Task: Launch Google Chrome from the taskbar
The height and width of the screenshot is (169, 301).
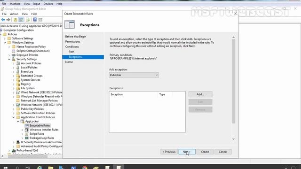Action: [85, 168]
